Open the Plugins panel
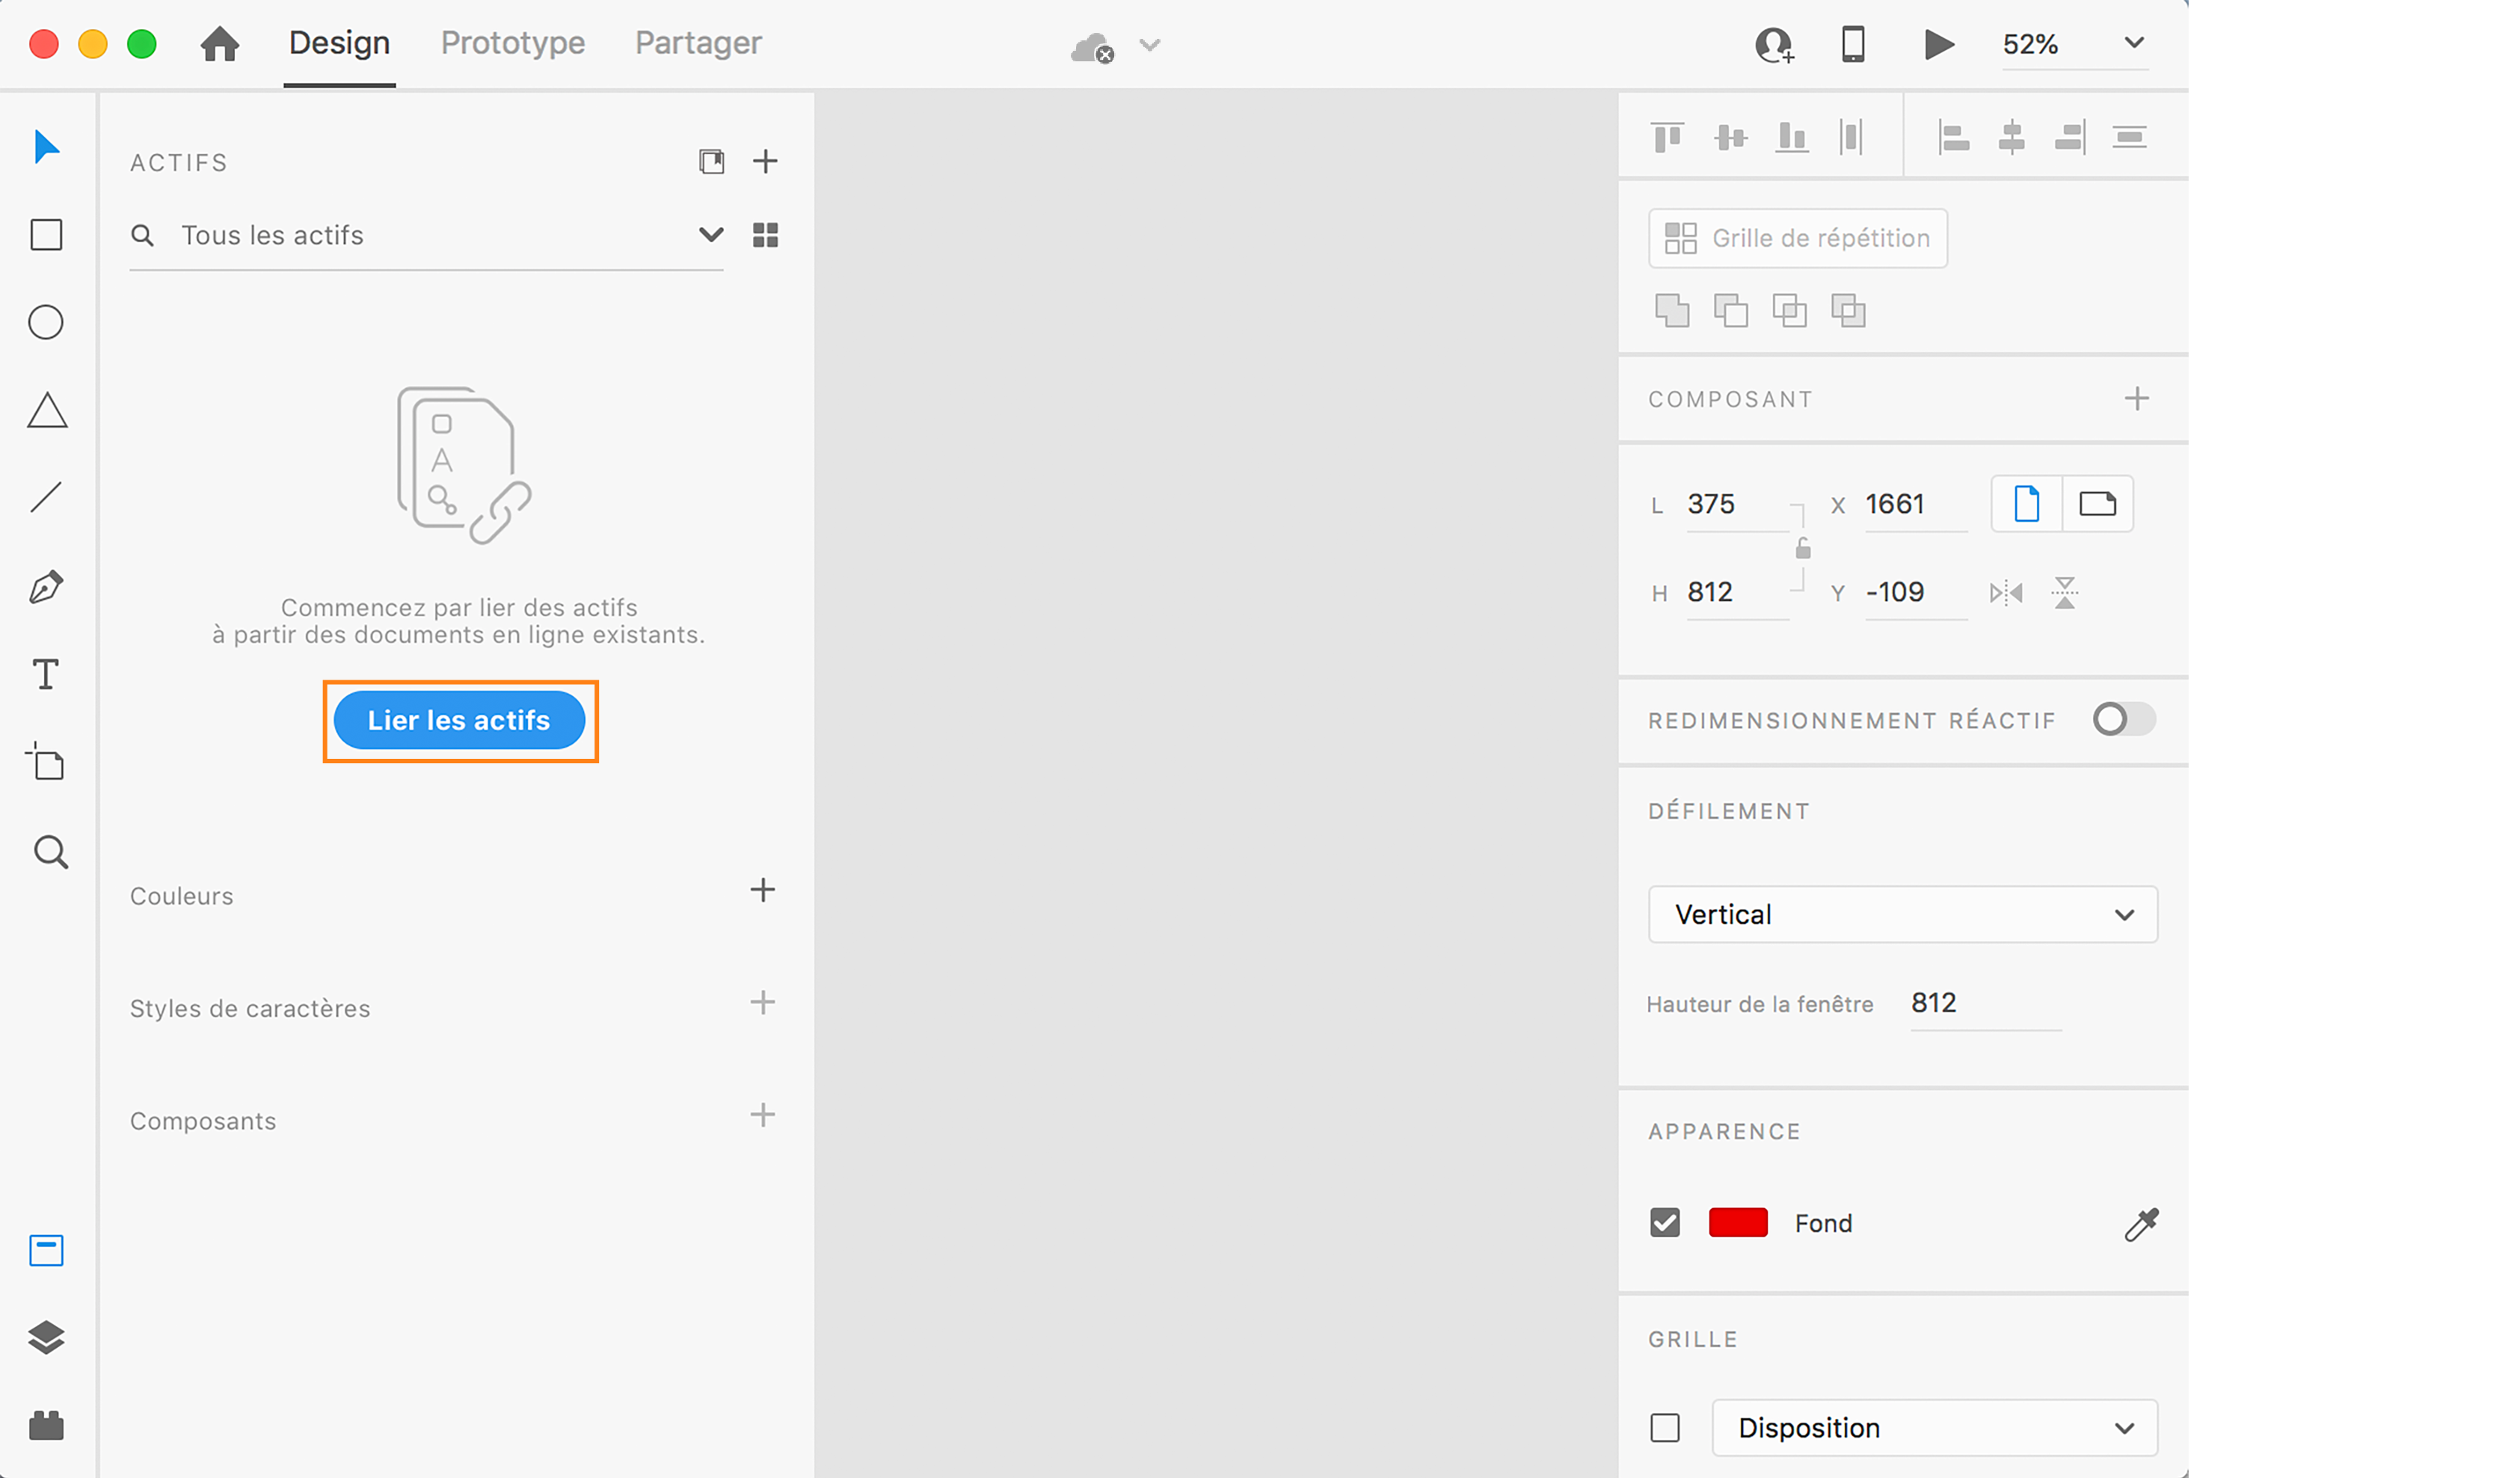This screenshot has height=1478, width=2520. [46, 1425]
